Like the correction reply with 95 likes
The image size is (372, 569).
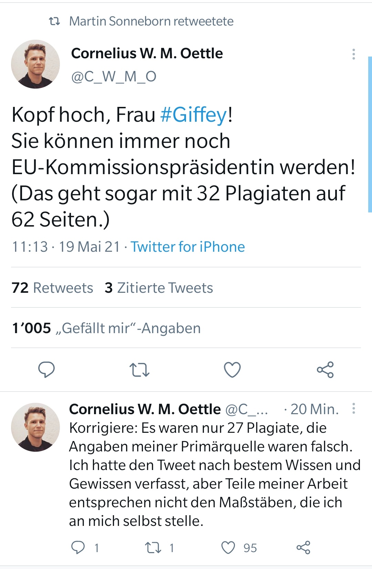click(228, 547)
